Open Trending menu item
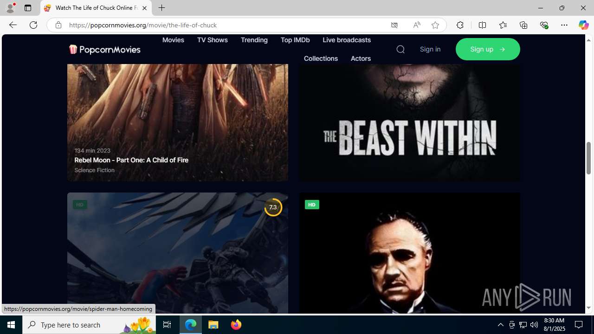This screenshot has width=594, height=334. point(254,40)
